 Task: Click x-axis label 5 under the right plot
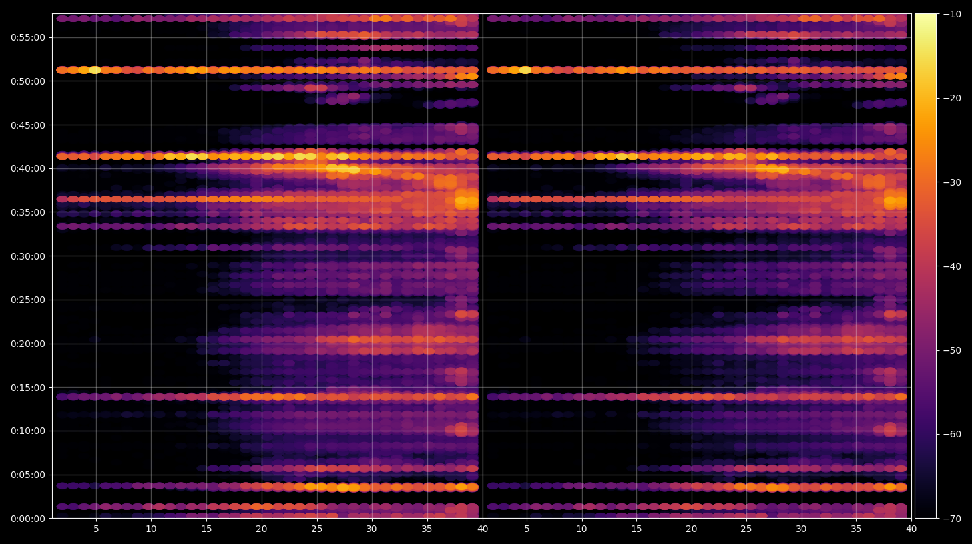527,529
